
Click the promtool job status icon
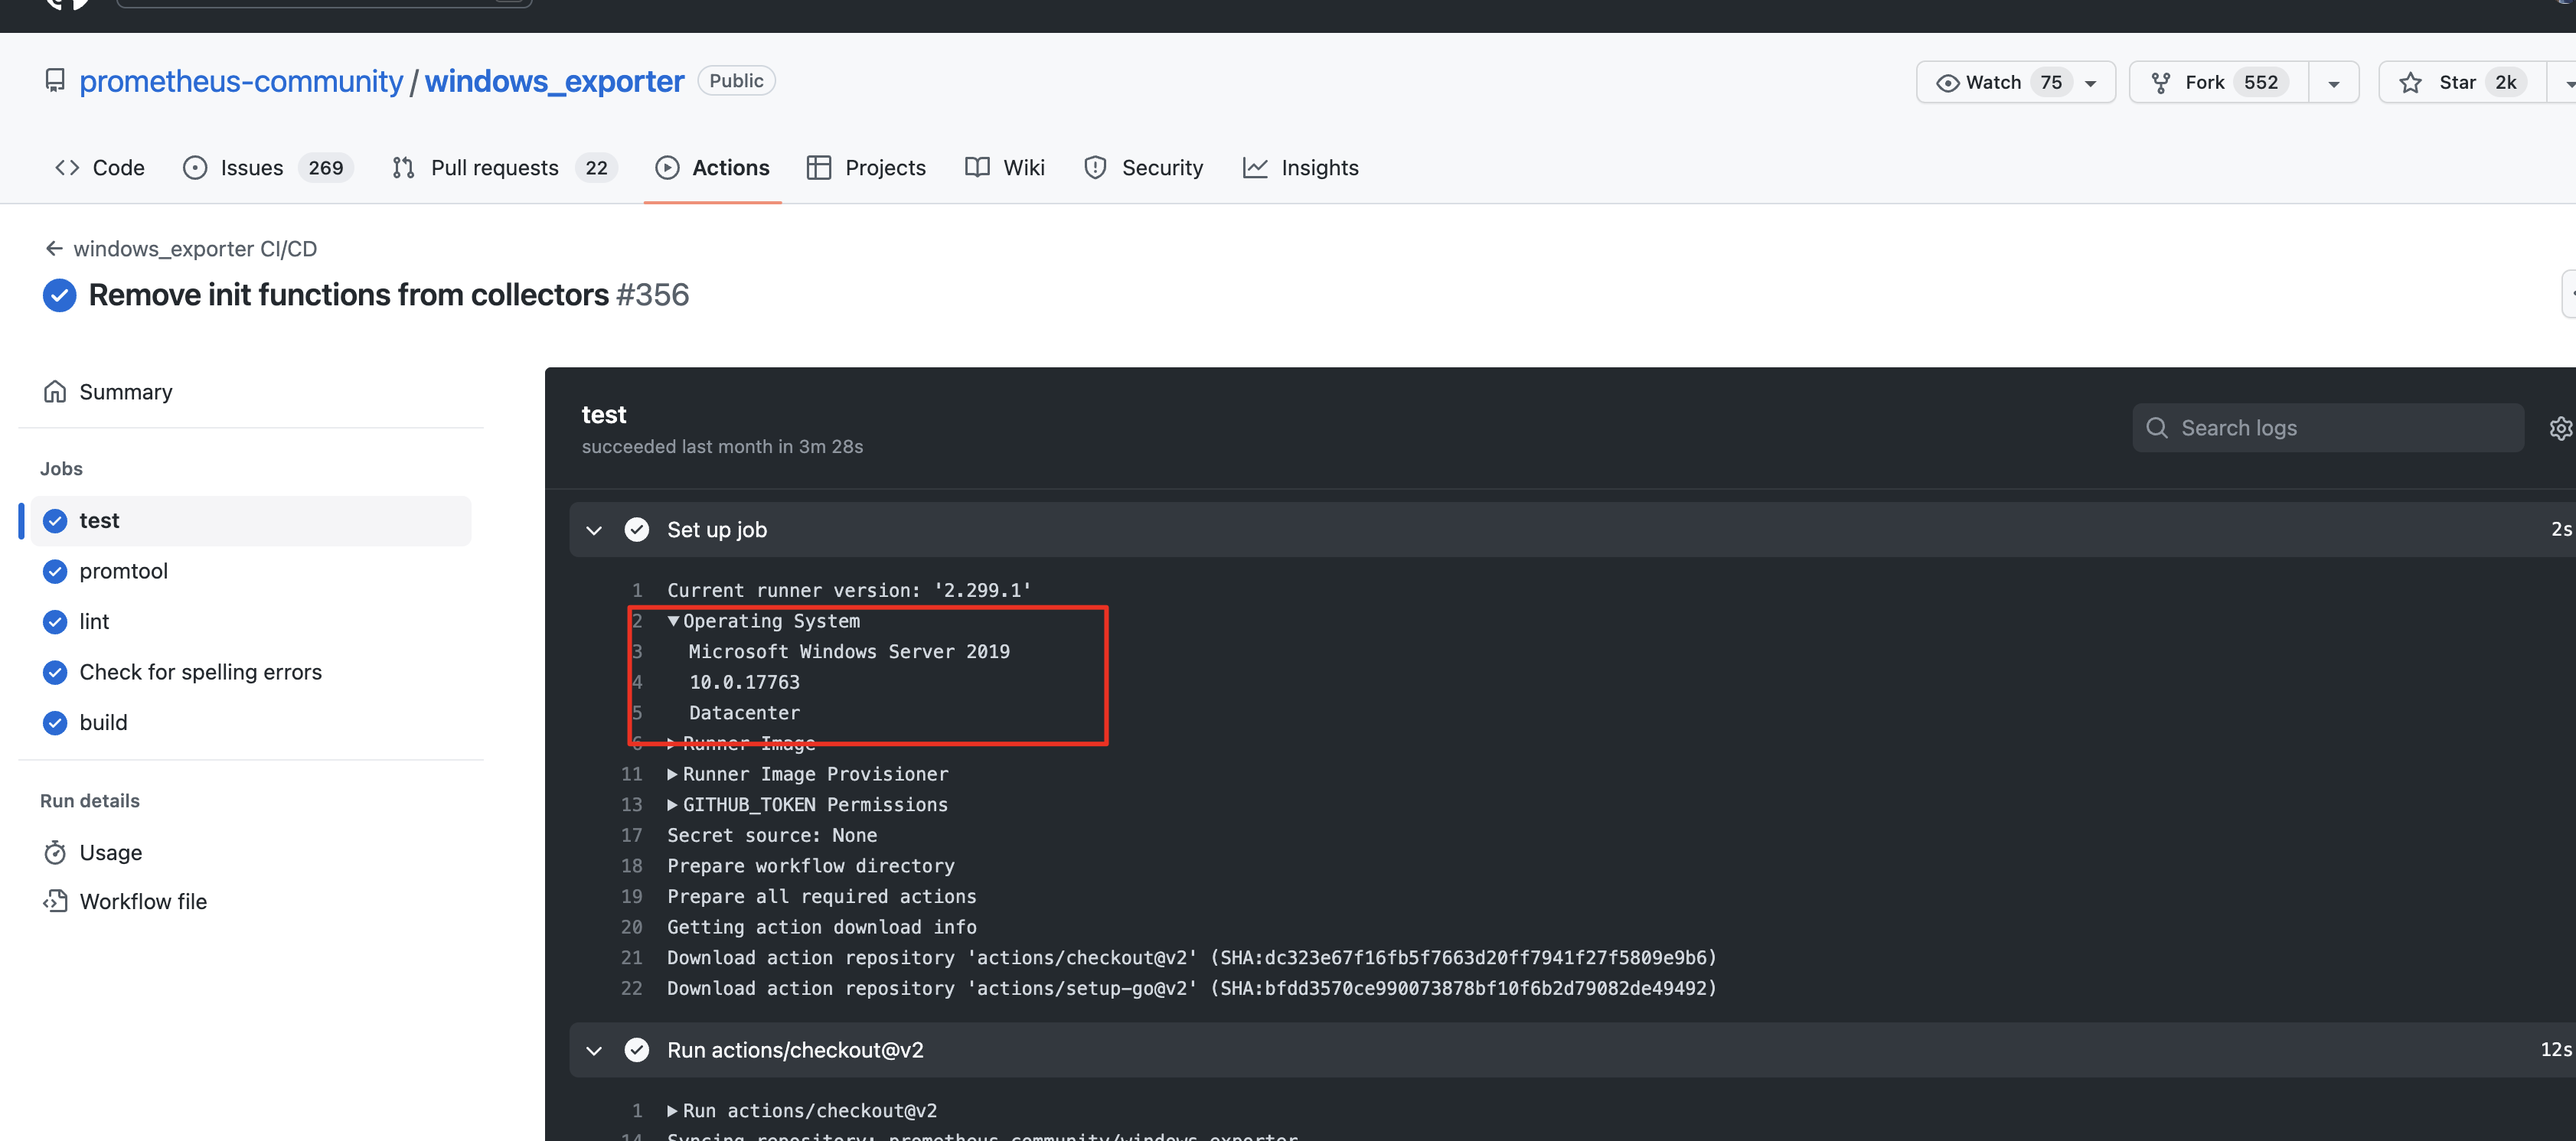[55, 571]
